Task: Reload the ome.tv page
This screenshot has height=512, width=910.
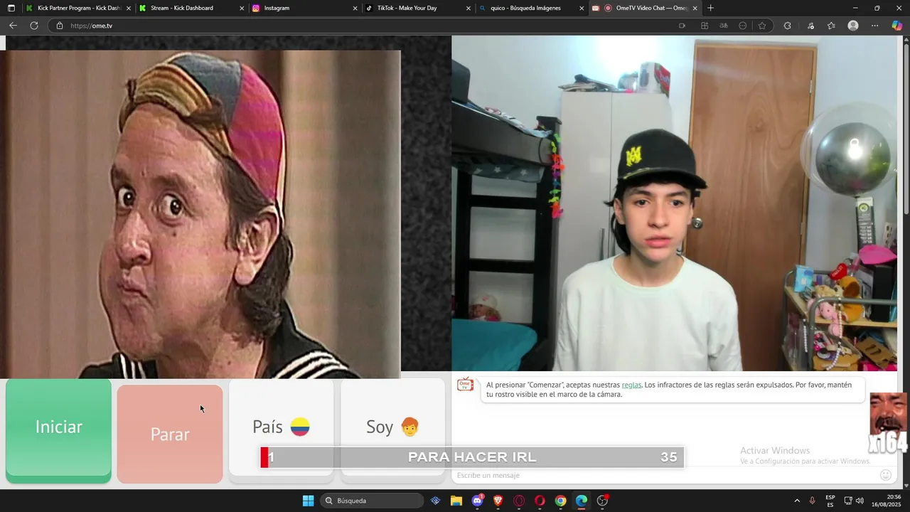Action: coord(33,26)
